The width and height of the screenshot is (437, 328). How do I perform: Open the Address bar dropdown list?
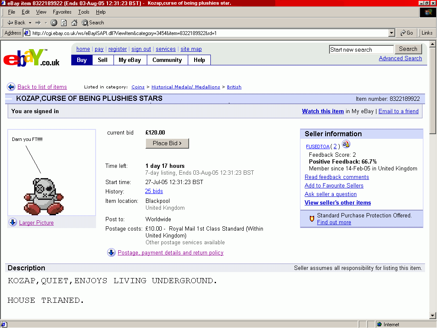point(391,32)
